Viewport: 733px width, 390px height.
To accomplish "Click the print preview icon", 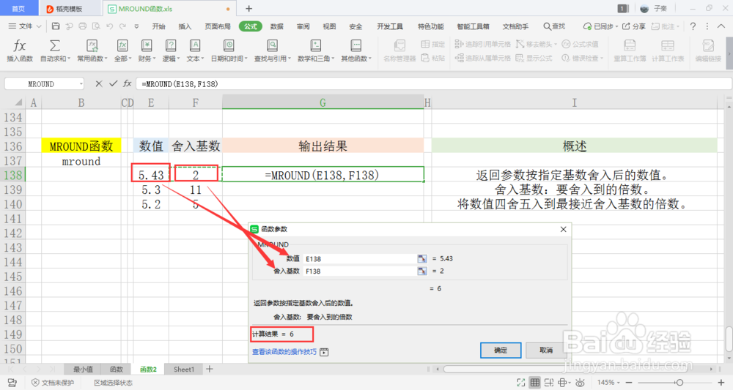I will (96, 26).
